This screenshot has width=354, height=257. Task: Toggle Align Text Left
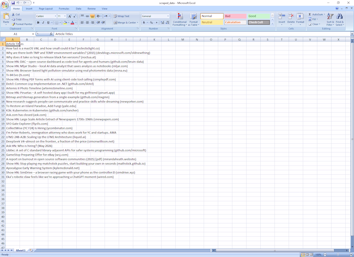pos(82,23)
